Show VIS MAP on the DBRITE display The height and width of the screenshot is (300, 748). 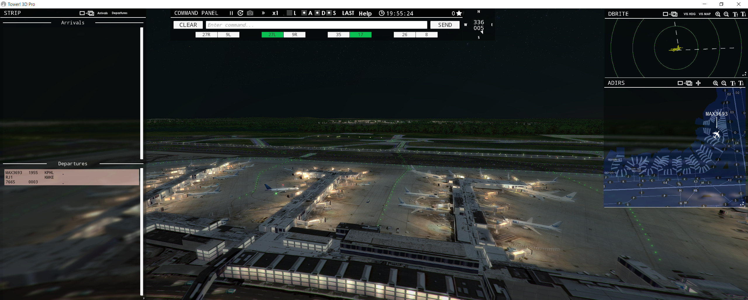pyautogui.click(x=705, y=14)
